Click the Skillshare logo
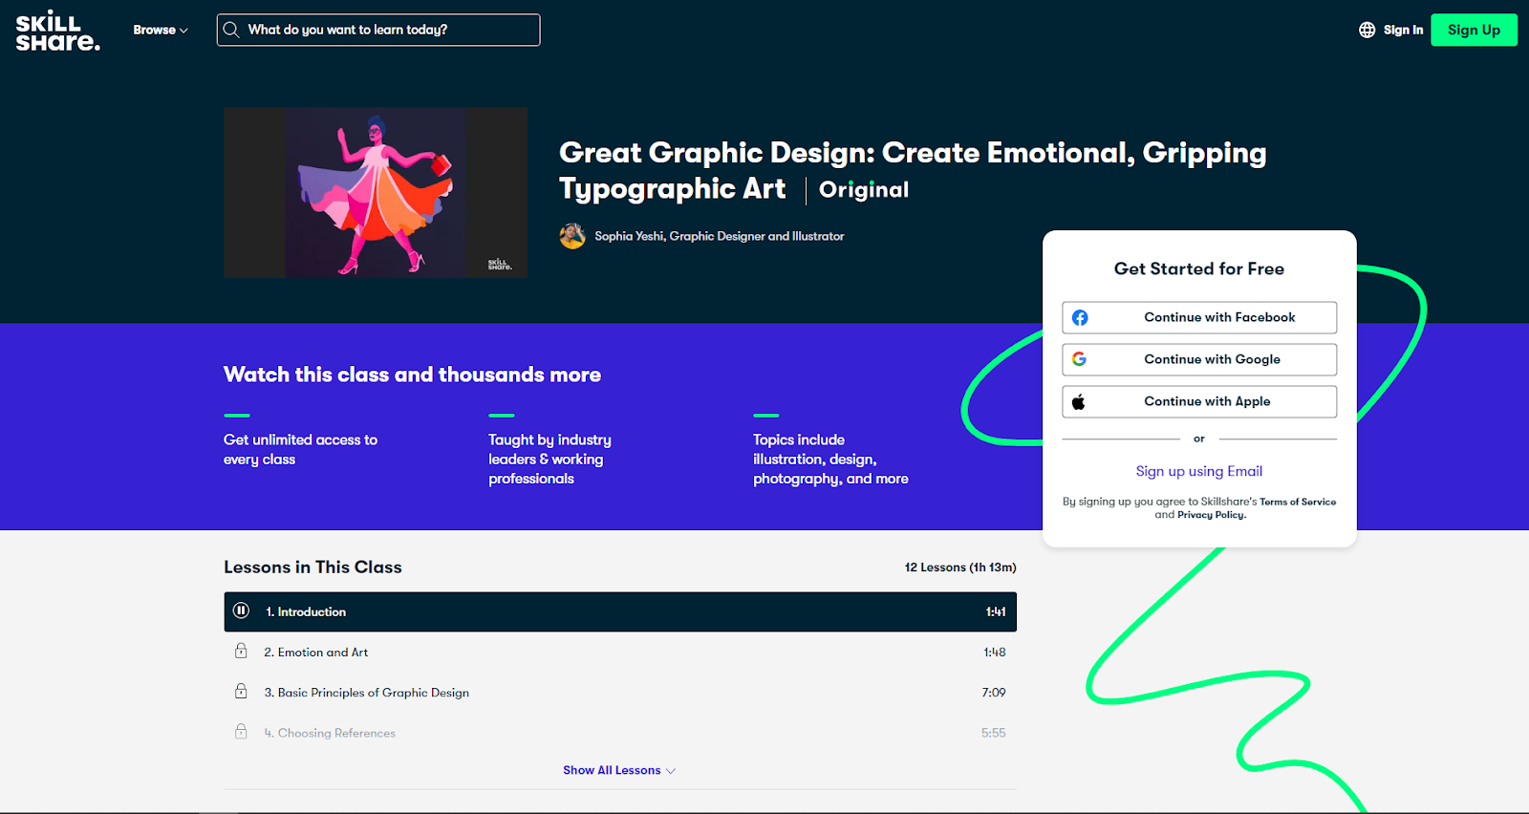The height and width of the screenshot is (814, 1529). [57, 31]
